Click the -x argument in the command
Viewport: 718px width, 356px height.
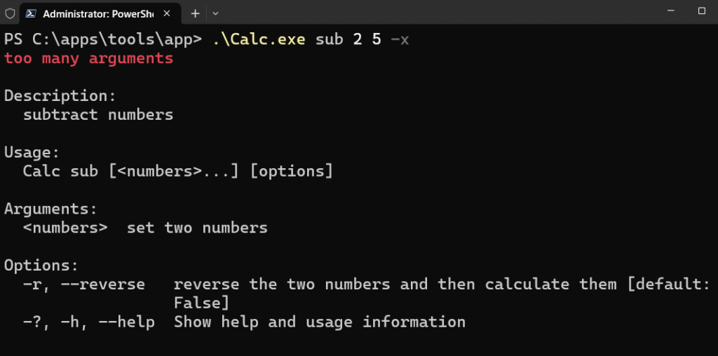[400, 40]
